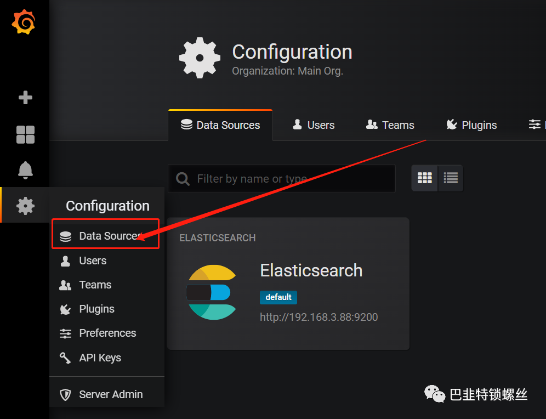Screen dimensions: 546x419
Task: Click the search magnifier icon
Action: 183,179
